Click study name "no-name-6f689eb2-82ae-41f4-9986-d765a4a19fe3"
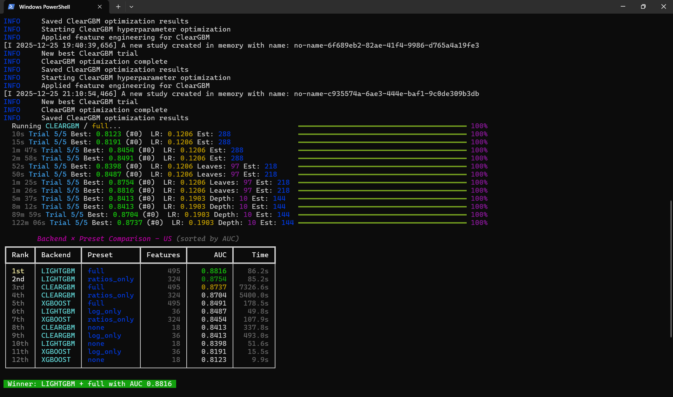673x397 pixels. (386, 46)
